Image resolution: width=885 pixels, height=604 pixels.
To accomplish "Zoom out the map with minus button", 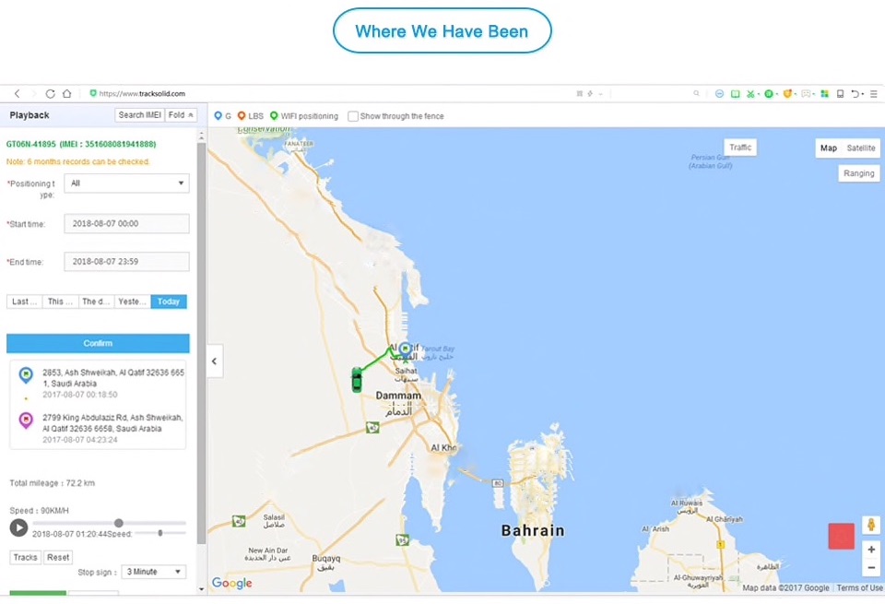I will [871, 568].
